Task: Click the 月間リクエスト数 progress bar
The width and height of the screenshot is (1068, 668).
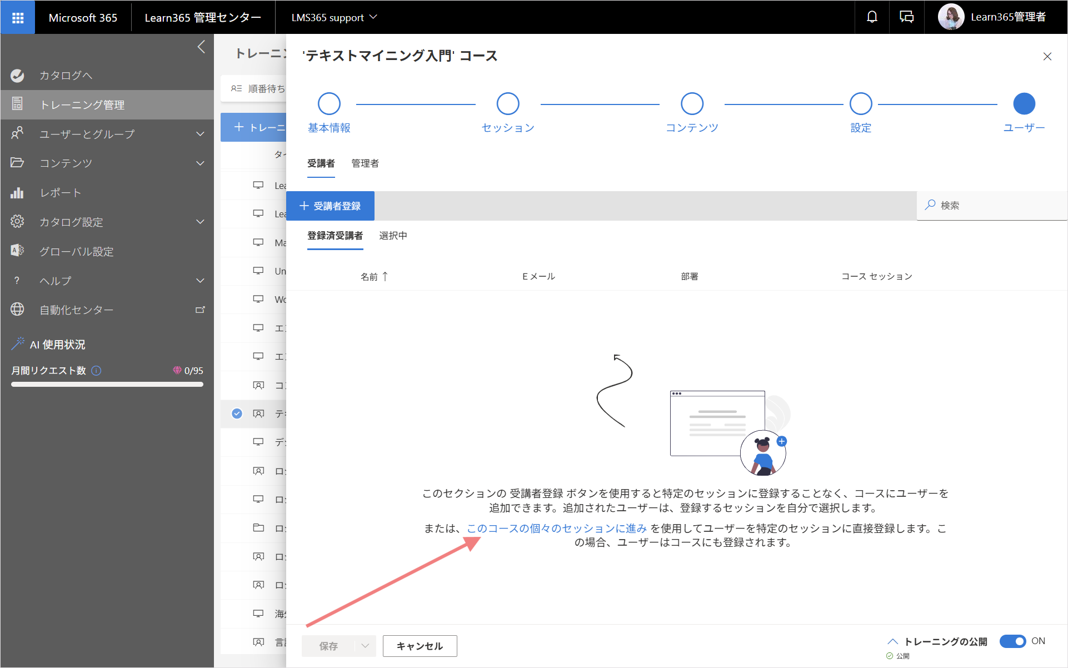Action: (107, 384)
